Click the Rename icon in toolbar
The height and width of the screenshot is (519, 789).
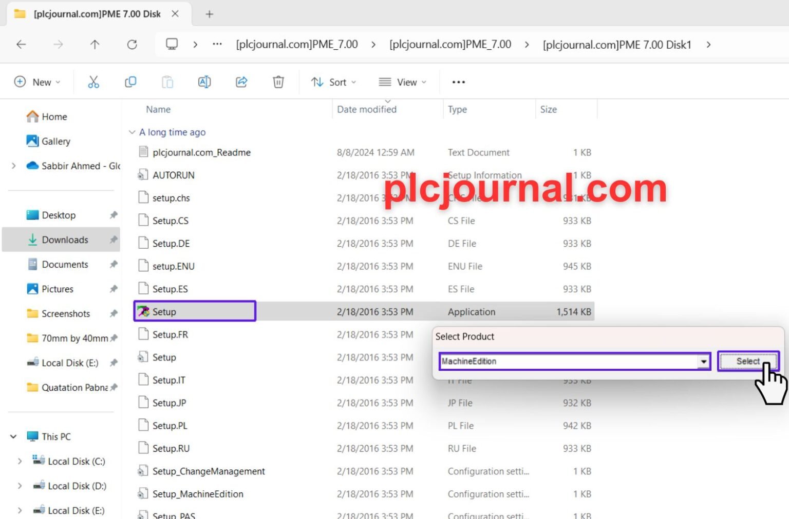click(204, 82)
